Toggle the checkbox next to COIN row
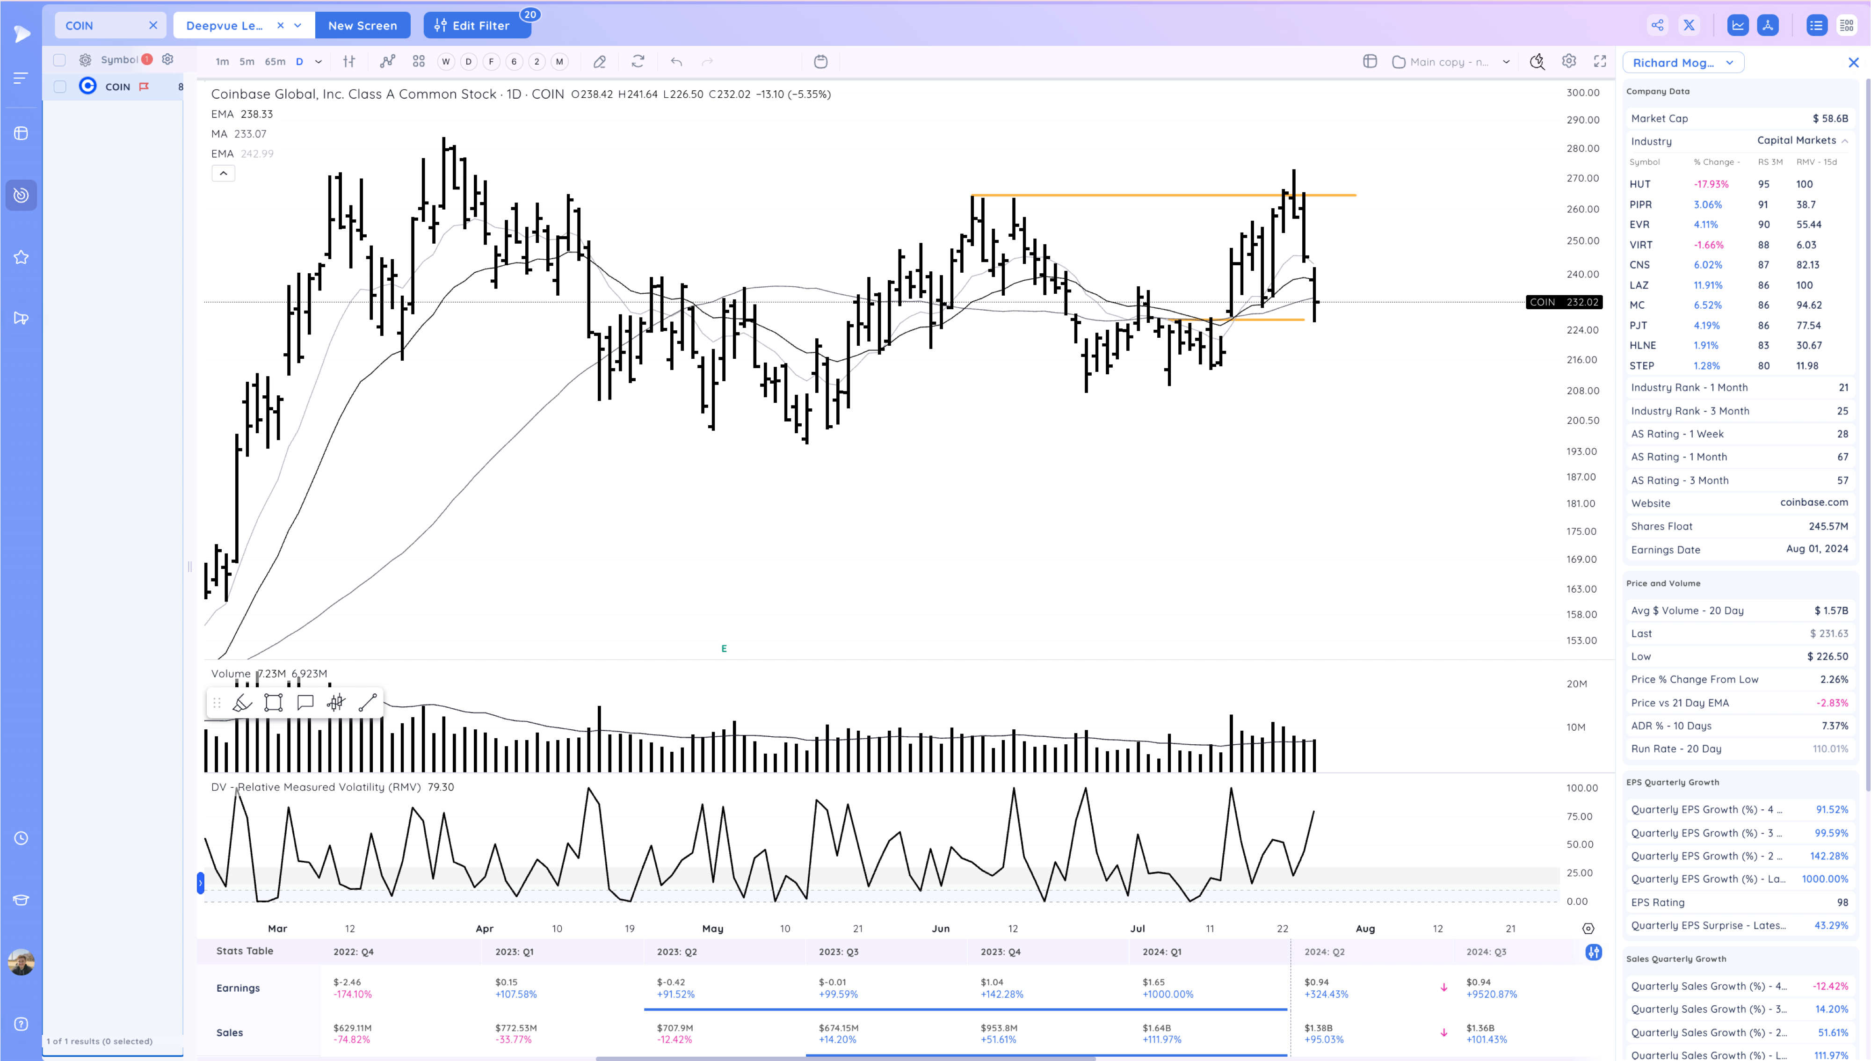1871x1061 pixels. [x=60, y=86]
